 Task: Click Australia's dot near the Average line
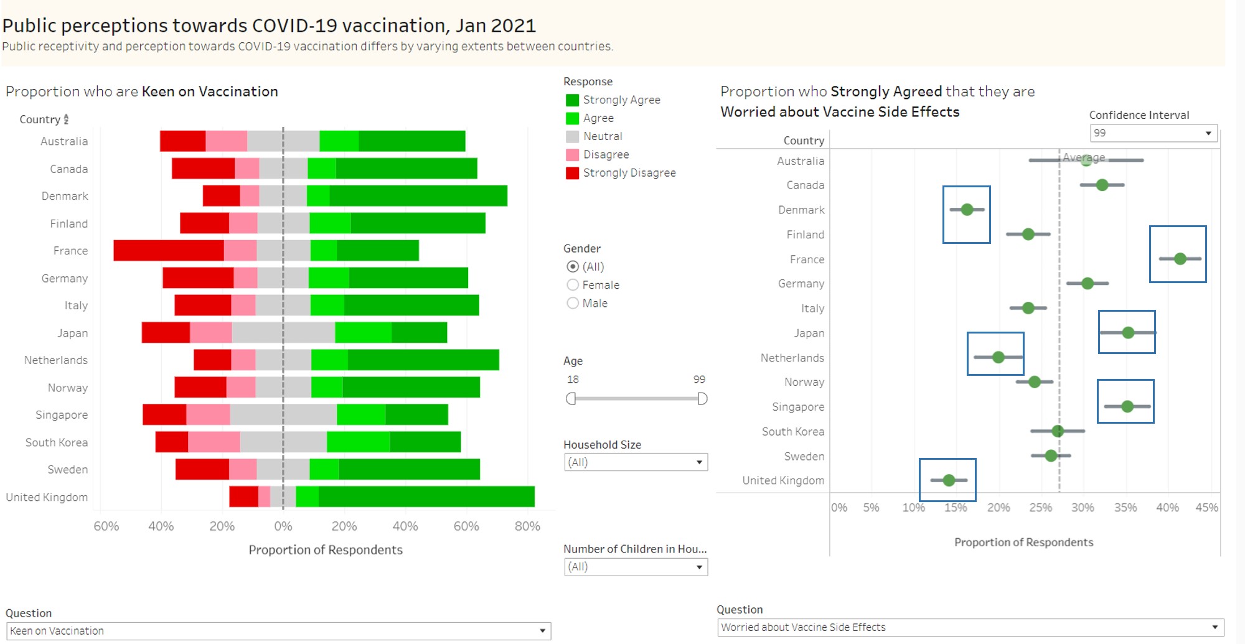tap(1087, 160)
